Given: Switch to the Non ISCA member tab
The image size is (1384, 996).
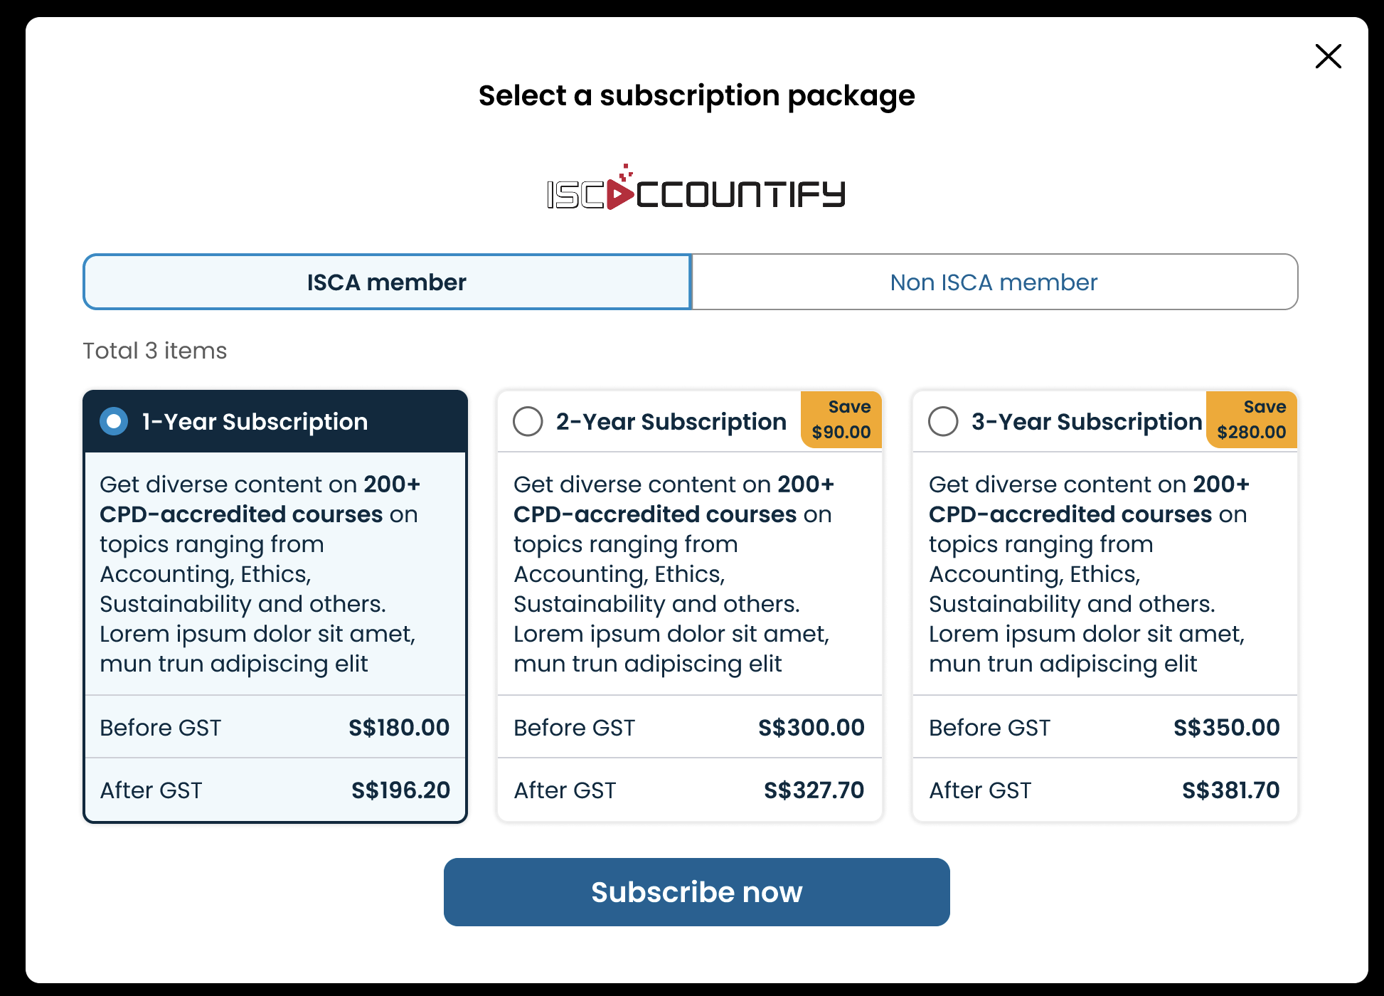Looking at the screenshot, I should [994, 282].
